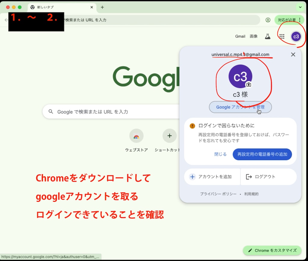Click the Search Labs flask icon
Screen dimensions: 308x261
[x=267, y=36]
